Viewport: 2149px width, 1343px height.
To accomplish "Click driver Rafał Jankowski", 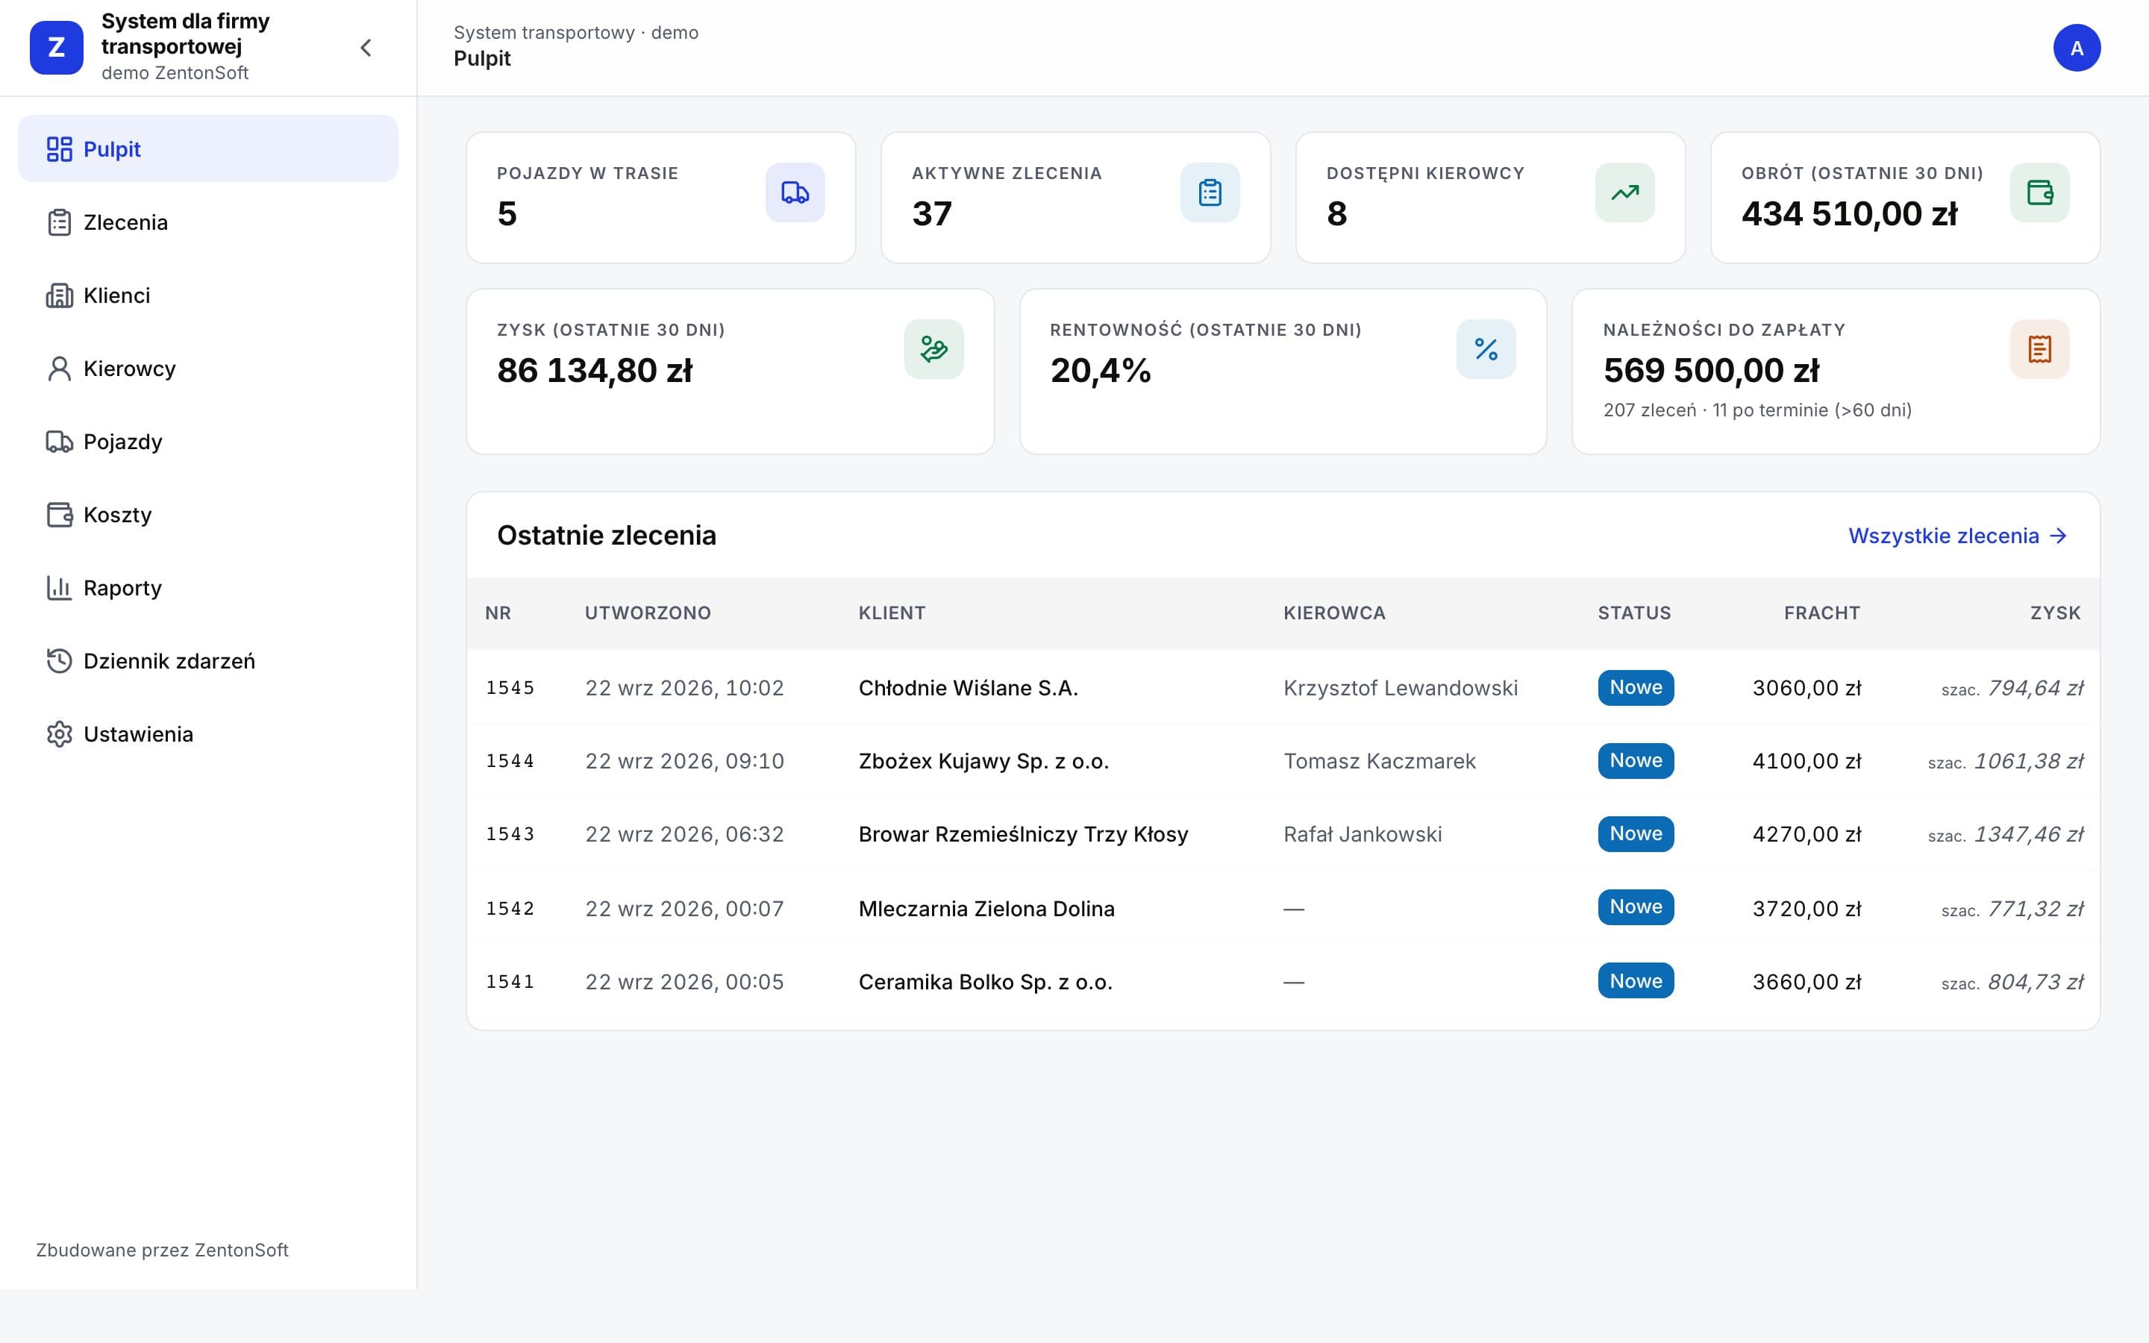I will [x=1363, y=834].
